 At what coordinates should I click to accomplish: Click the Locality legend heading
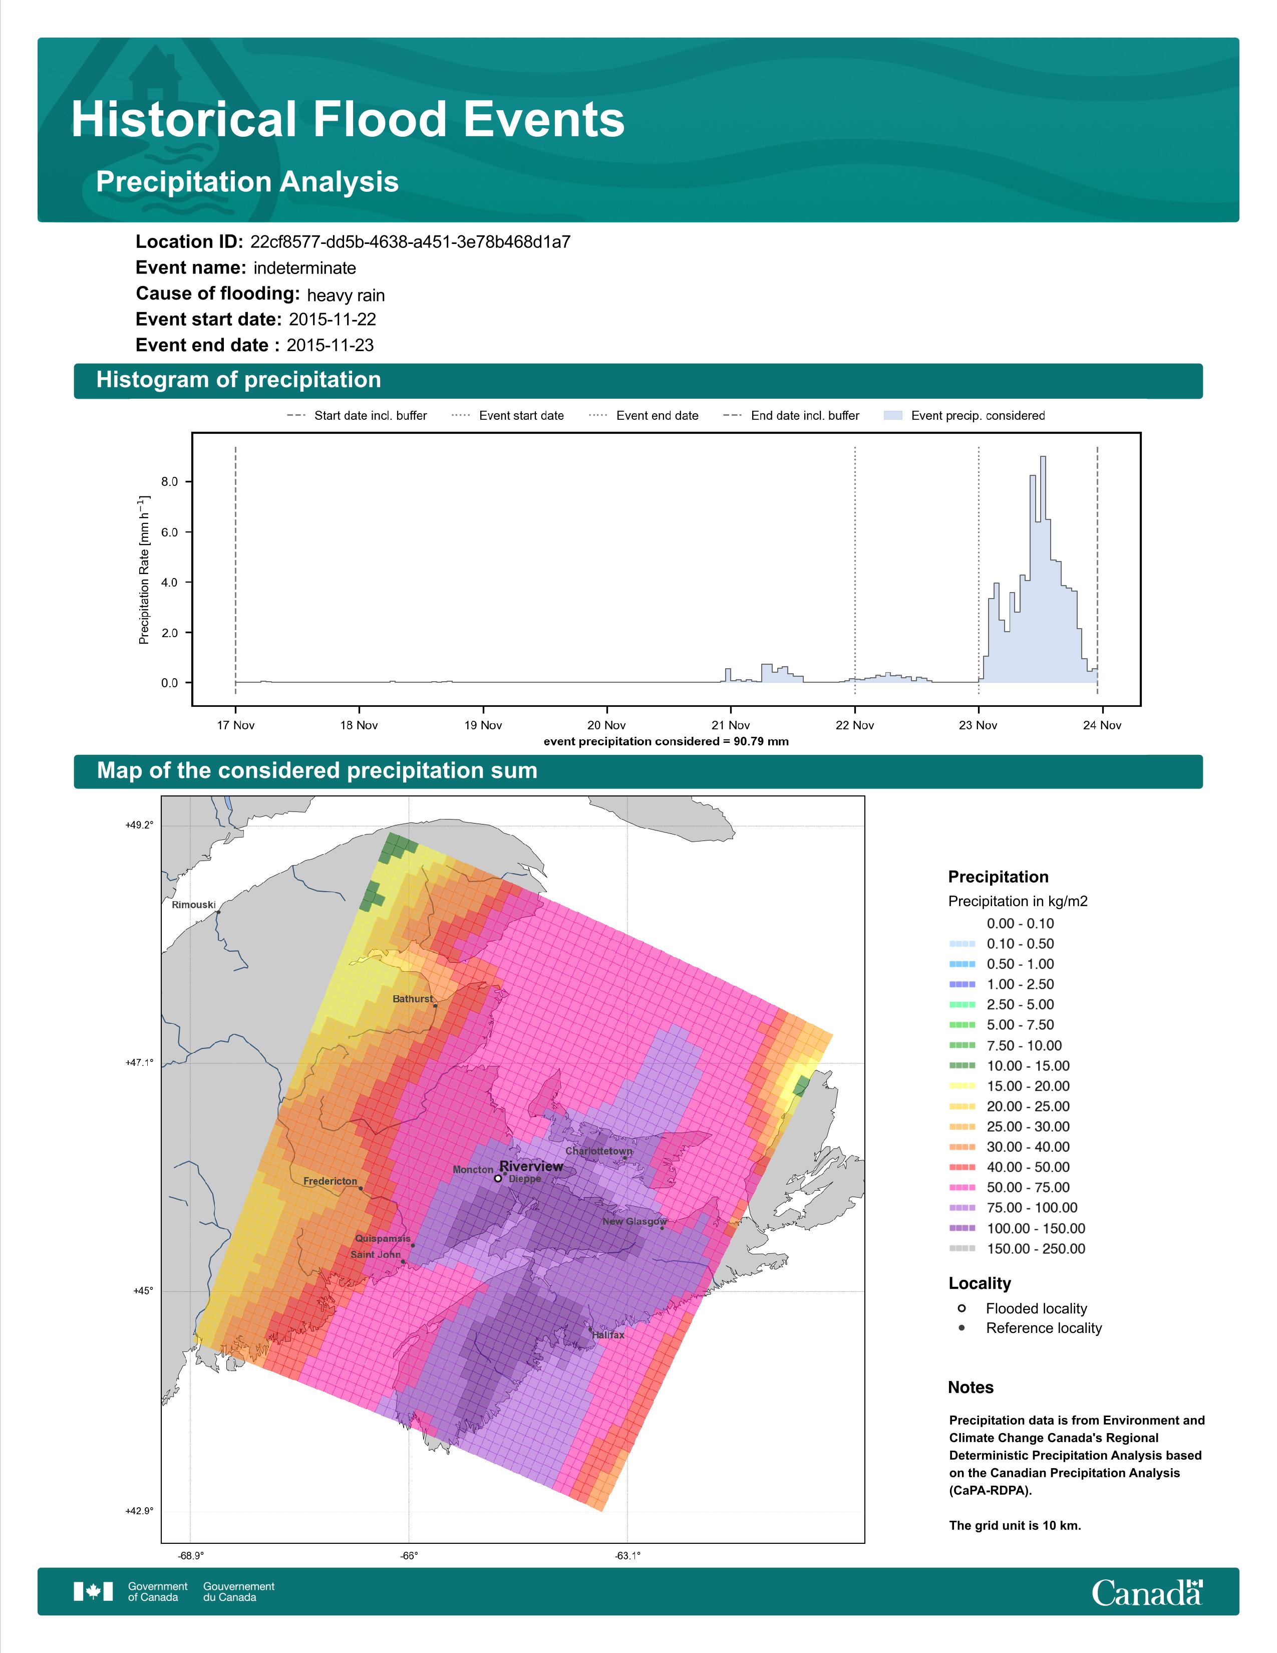(x=980, y=1284)
